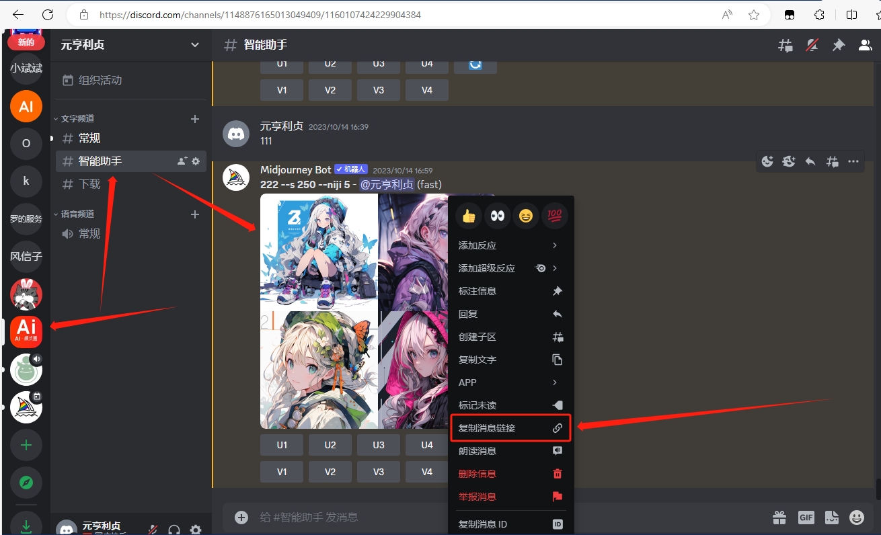Open the browser split screen icon
The width and height of the screenshot is (881, 535).
click(851, 14)
